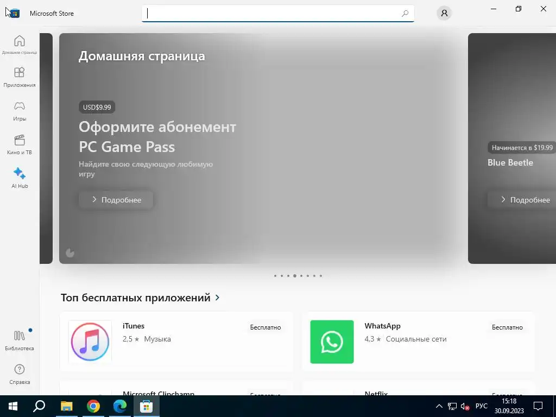The width and height of the screenshot is (556, 417).
Task: Launch File Explorer from taskbar
Action: click(x=66, y=406)
